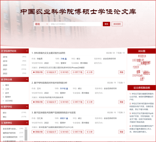
Task: Click 阅读全文 for thesis 2
Action: point(52,102)
